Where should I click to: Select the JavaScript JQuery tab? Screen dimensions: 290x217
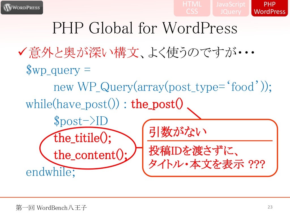click(x=231, y=8)
